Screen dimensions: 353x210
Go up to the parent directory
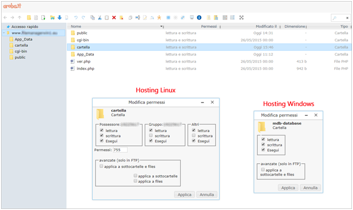tap(20, 17)
